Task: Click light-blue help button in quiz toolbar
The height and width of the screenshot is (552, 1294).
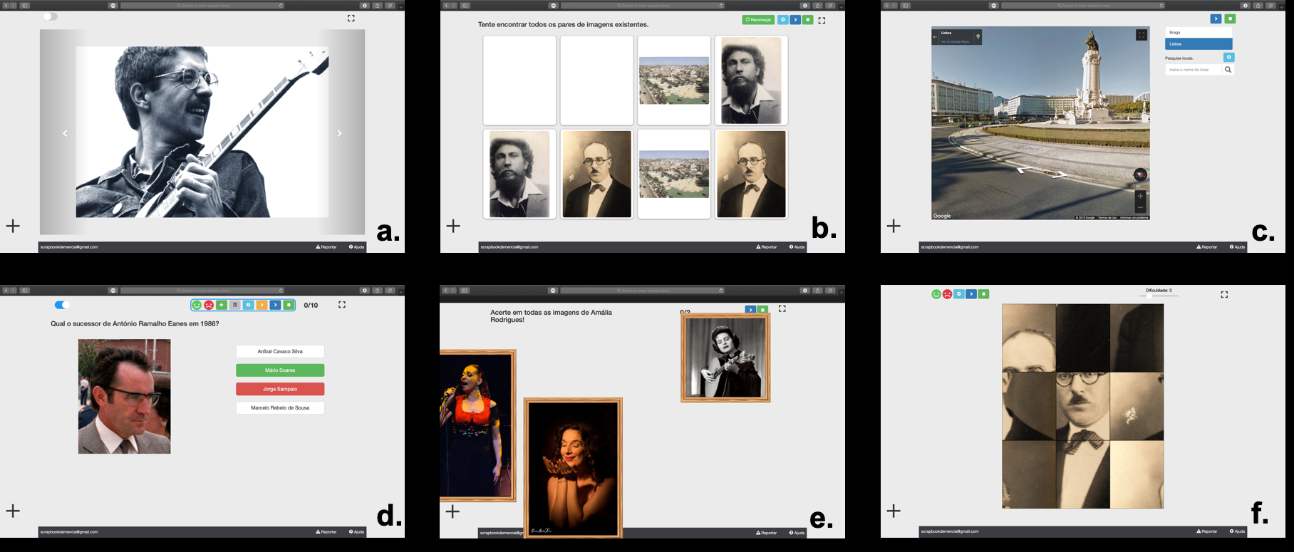Action: pos(249,305)
